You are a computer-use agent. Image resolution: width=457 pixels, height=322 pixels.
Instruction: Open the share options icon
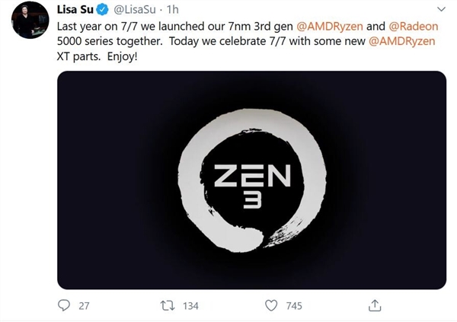374,304
